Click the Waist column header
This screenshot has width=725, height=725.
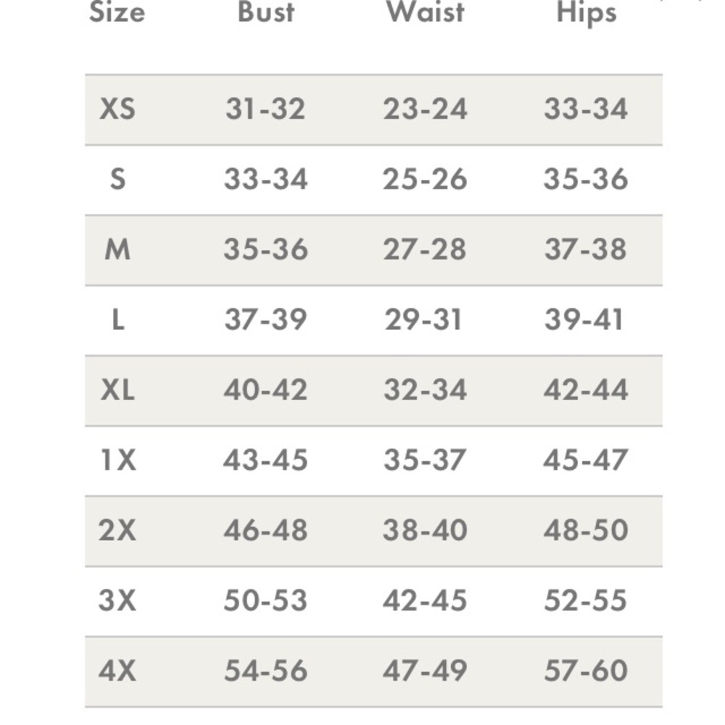pos(426,12)
